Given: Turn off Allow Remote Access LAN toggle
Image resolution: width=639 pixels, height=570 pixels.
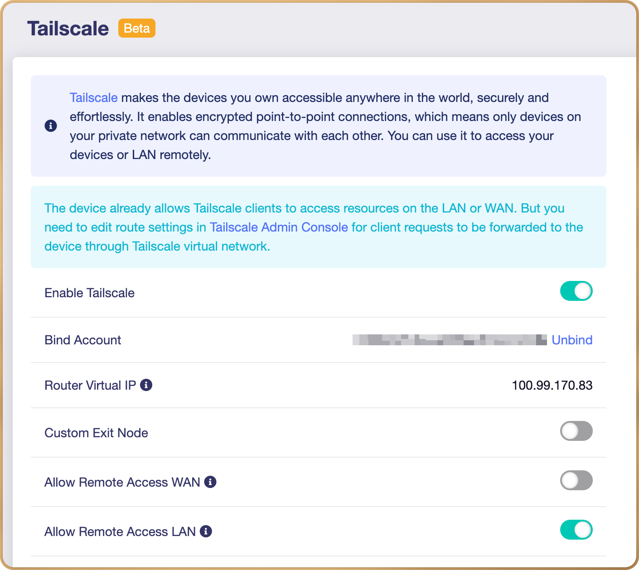Looking at the screenshot, I should [x=576, y=530].
